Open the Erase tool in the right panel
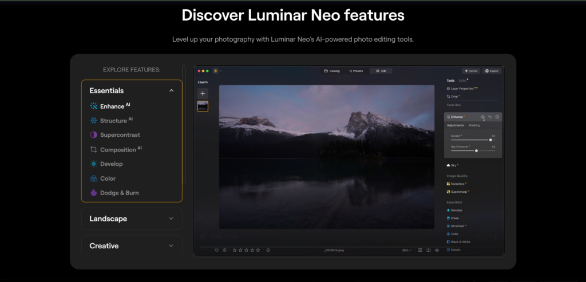The height and width of the screenshot is (282, 586). (x=453, y=218)
